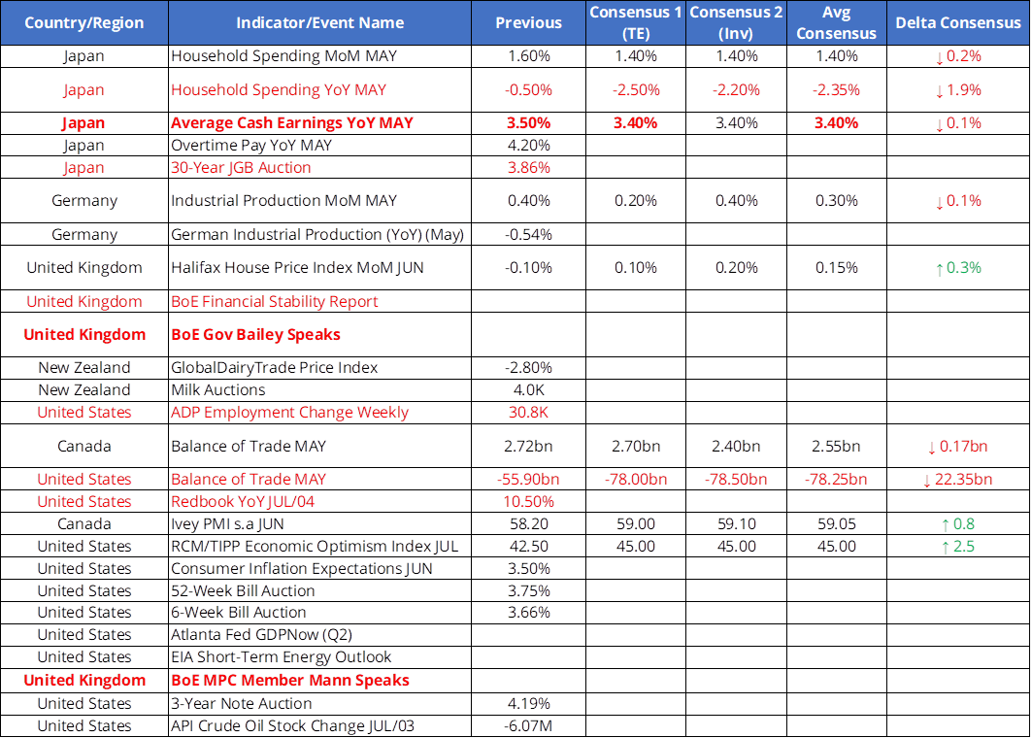
Task: Click the Indicator/Event Name column header
Action: 319,22
